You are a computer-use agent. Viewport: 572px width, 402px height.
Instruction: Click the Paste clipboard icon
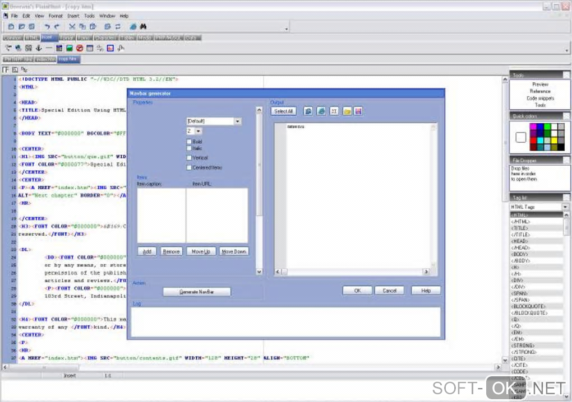tap(93, 26)
